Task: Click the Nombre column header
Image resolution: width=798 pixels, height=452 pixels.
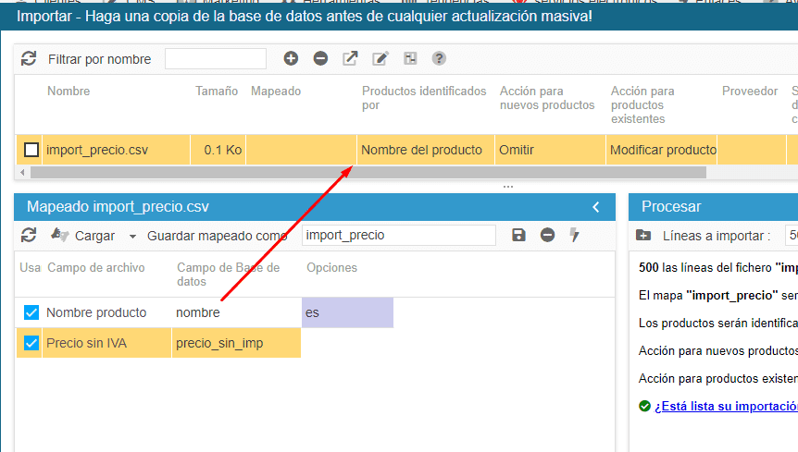Action: (x=69, y=92)
